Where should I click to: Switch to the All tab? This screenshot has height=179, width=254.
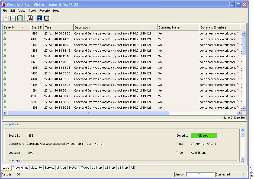(x=132, y=168)
